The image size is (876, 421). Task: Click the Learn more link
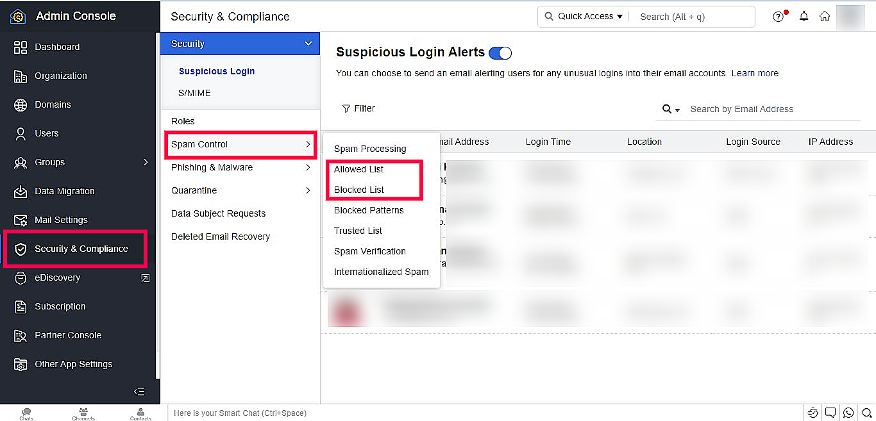click(x=755, y=73)
